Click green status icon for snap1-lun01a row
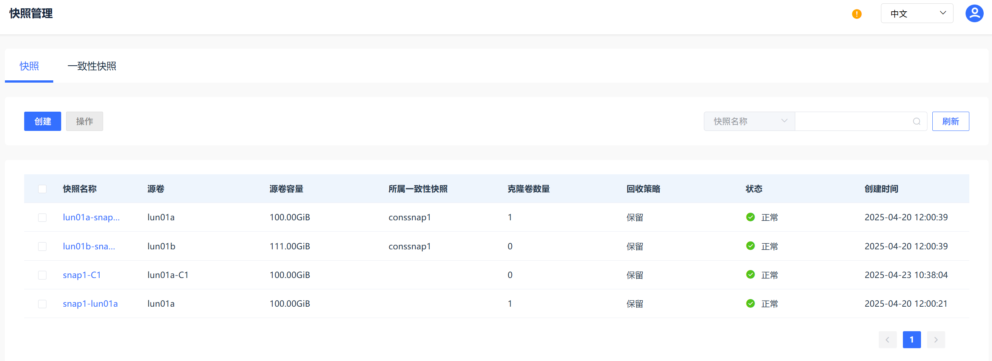 point(750,304)
